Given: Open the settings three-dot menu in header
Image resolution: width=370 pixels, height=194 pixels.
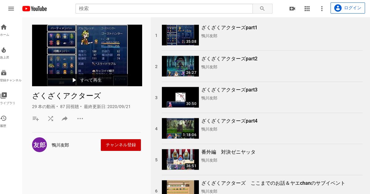Looking at the screenshot, I should (322, 9).
